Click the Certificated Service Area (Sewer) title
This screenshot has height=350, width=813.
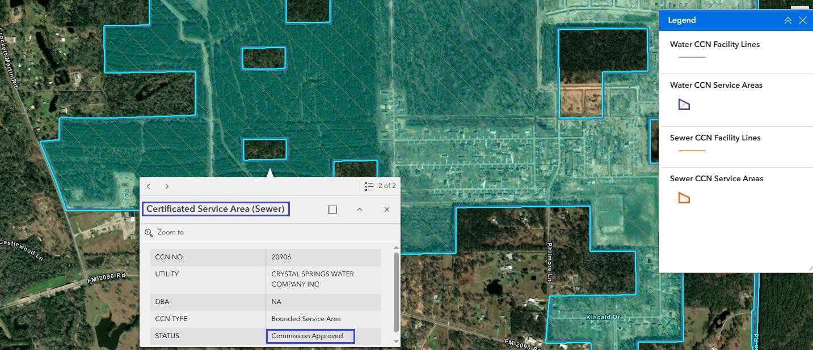(x=215, y=209)
